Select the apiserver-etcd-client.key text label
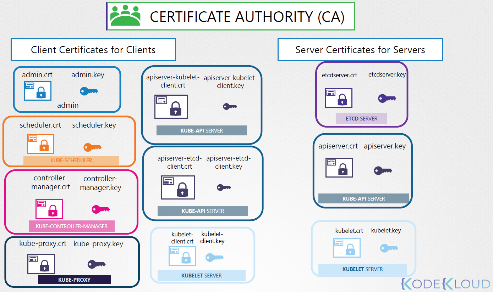The width and height of the screenshot is (493, 292). (229, 162)
